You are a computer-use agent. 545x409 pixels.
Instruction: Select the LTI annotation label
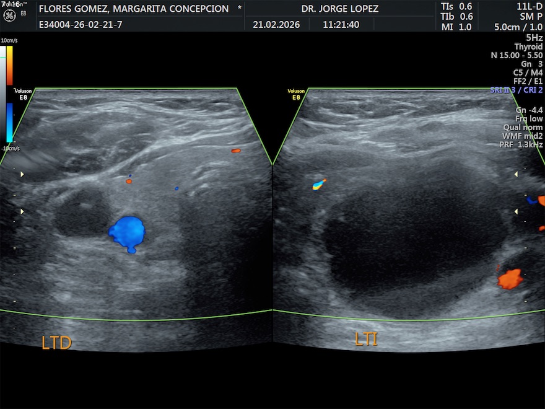click(366, 339)
